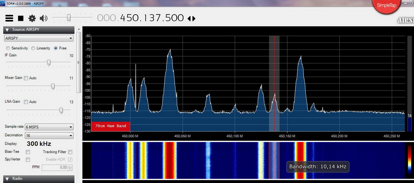Click the 70cm Ham Band label
The width and height of the screenshot is (414, 183).
111,126
